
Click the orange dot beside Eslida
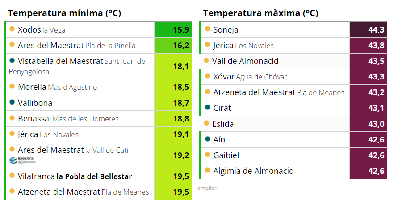tap(206, 123)
